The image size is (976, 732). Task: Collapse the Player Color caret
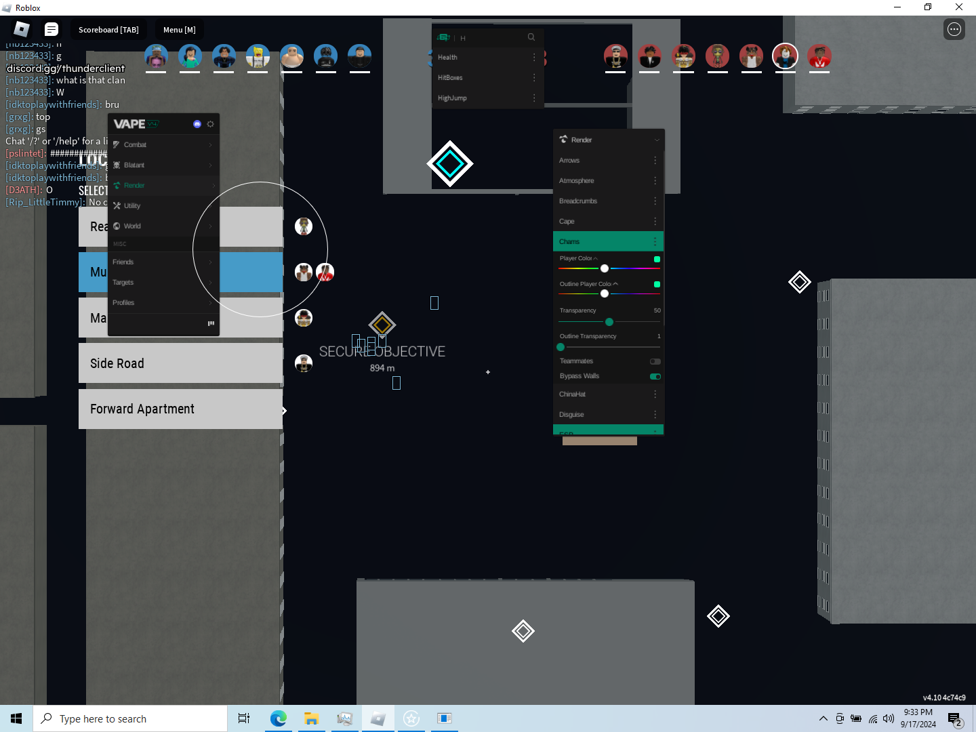coord(596,258)
